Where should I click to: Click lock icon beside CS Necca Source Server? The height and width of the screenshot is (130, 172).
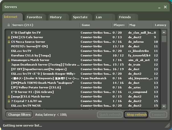[9, 42]
